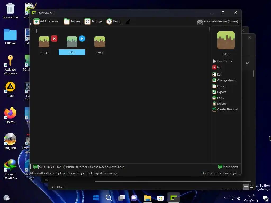Show hidden system tray icons
The height and width of the screenshot is (203, 271).
coord(225,198)
